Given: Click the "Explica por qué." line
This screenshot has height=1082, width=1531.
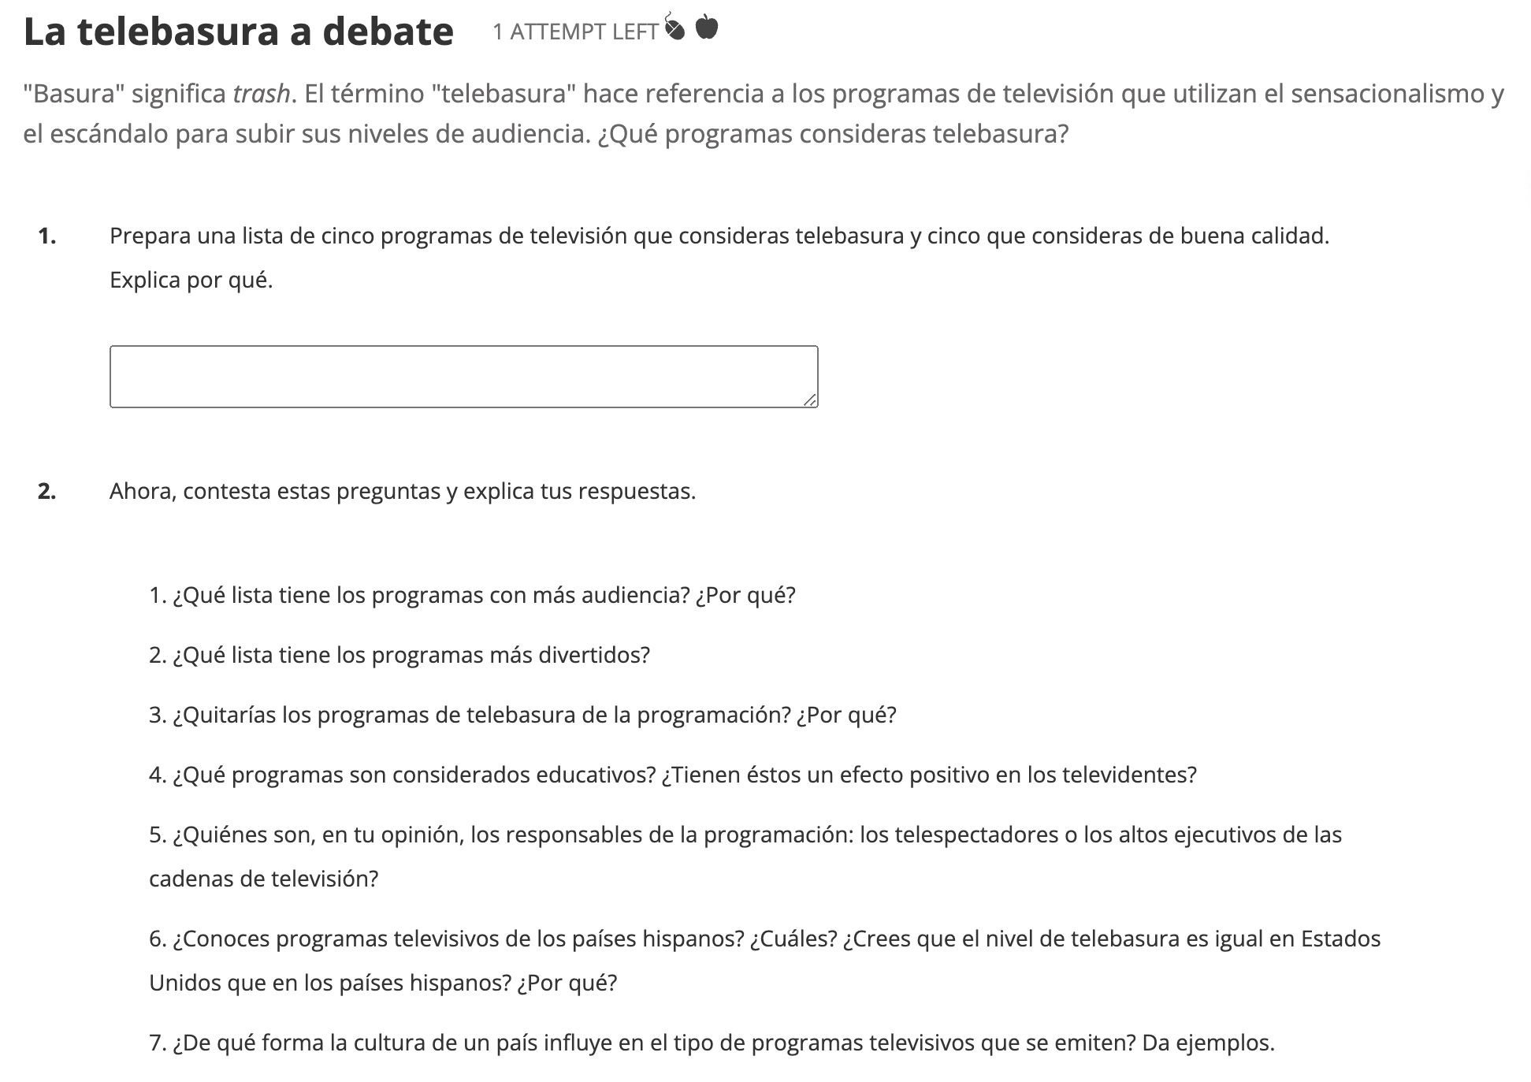Looking at the screenshot, I should 191,280.
